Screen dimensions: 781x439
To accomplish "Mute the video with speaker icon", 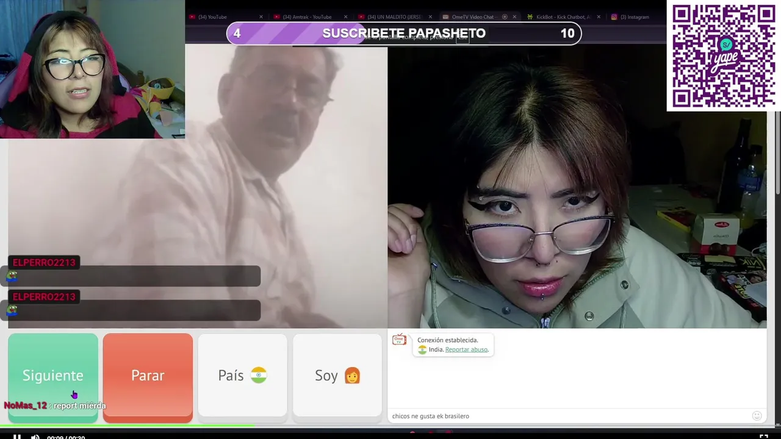I will pos(35,436).
